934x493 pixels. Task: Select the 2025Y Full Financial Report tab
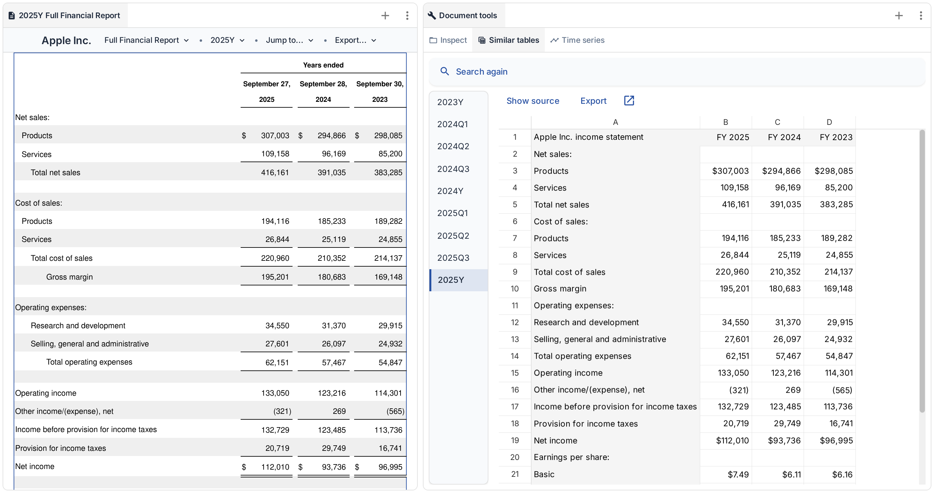65,16
